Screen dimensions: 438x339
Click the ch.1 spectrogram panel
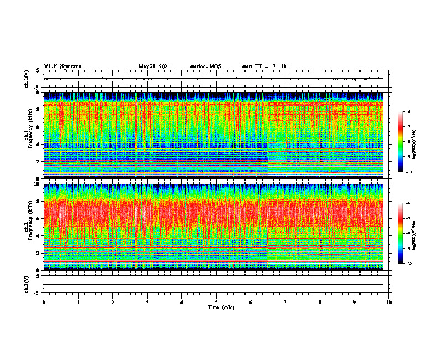213,135
